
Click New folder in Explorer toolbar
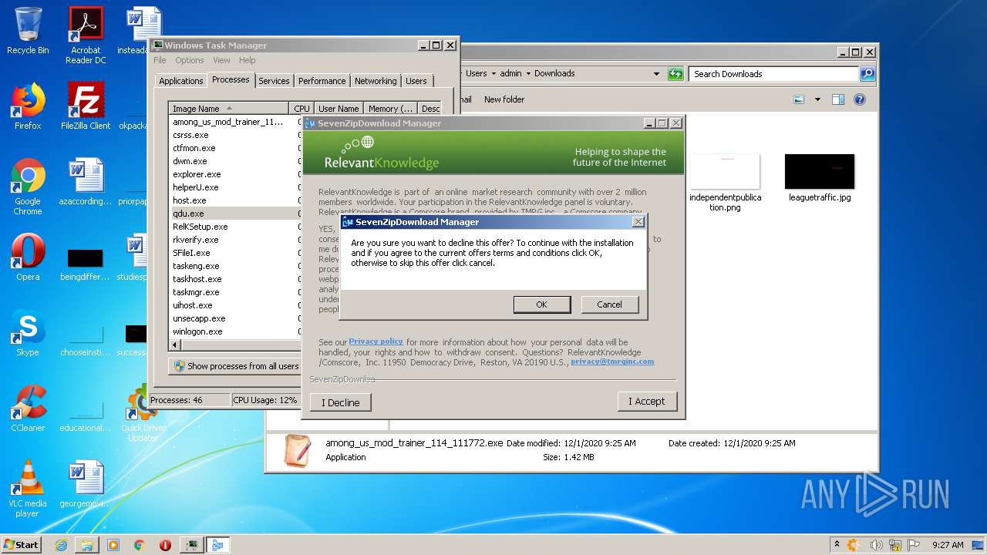tap(504, 99)
